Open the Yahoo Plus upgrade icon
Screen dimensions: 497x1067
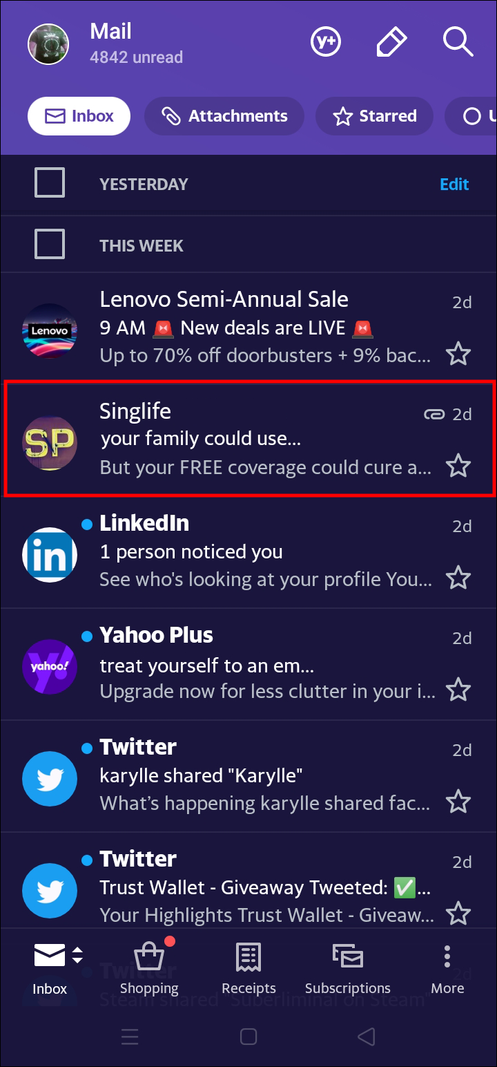pos(326,43)
